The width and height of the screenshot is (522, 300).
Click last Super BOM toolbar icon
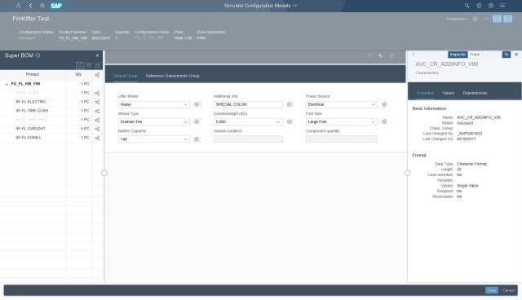(98, 65)
